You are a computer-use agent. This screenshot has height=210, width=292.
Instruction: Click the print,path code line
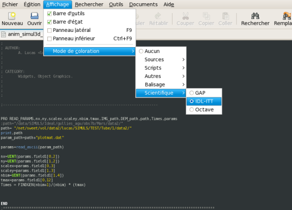tap(11, 133)
